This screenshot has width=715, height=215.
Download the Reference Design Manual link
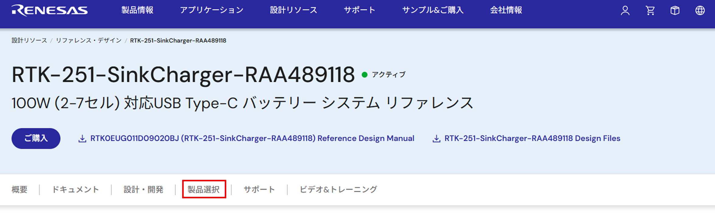(252, 139)
